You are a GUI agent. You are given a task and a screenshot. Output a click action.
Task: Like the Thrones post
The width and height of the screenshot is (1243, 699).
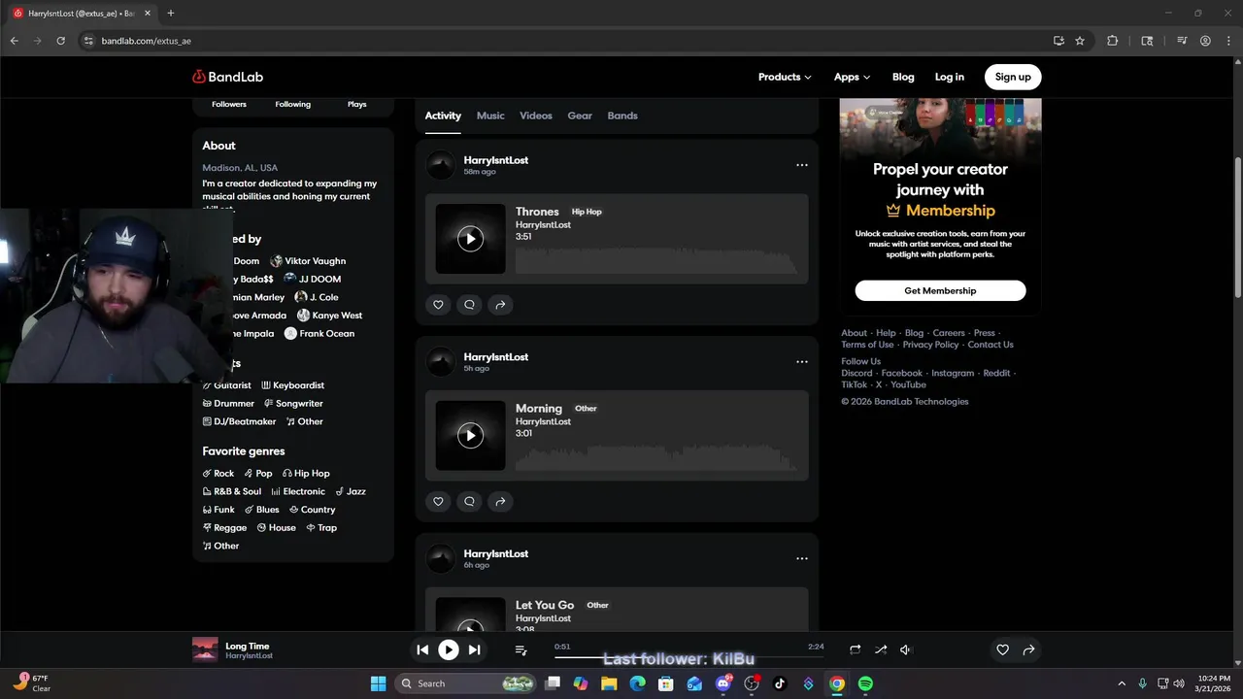[438, 305]
